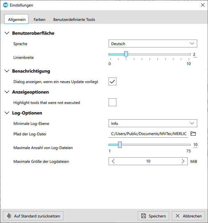Collapse the Log-Optionen section

click(7, 113)
